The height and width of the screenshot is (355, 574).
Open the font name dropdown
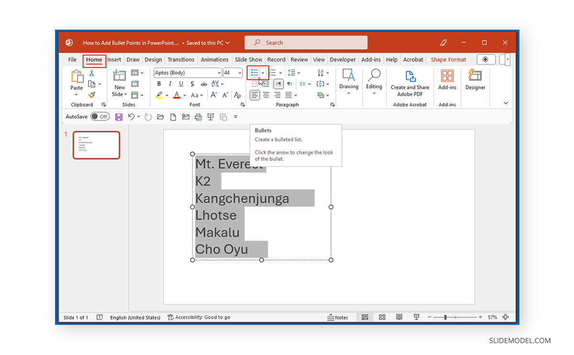(219, 73)
